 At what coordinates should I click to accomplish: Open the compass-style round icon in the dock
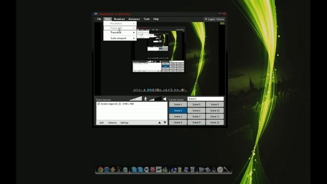pyautogui.click(x=220, y=170)
